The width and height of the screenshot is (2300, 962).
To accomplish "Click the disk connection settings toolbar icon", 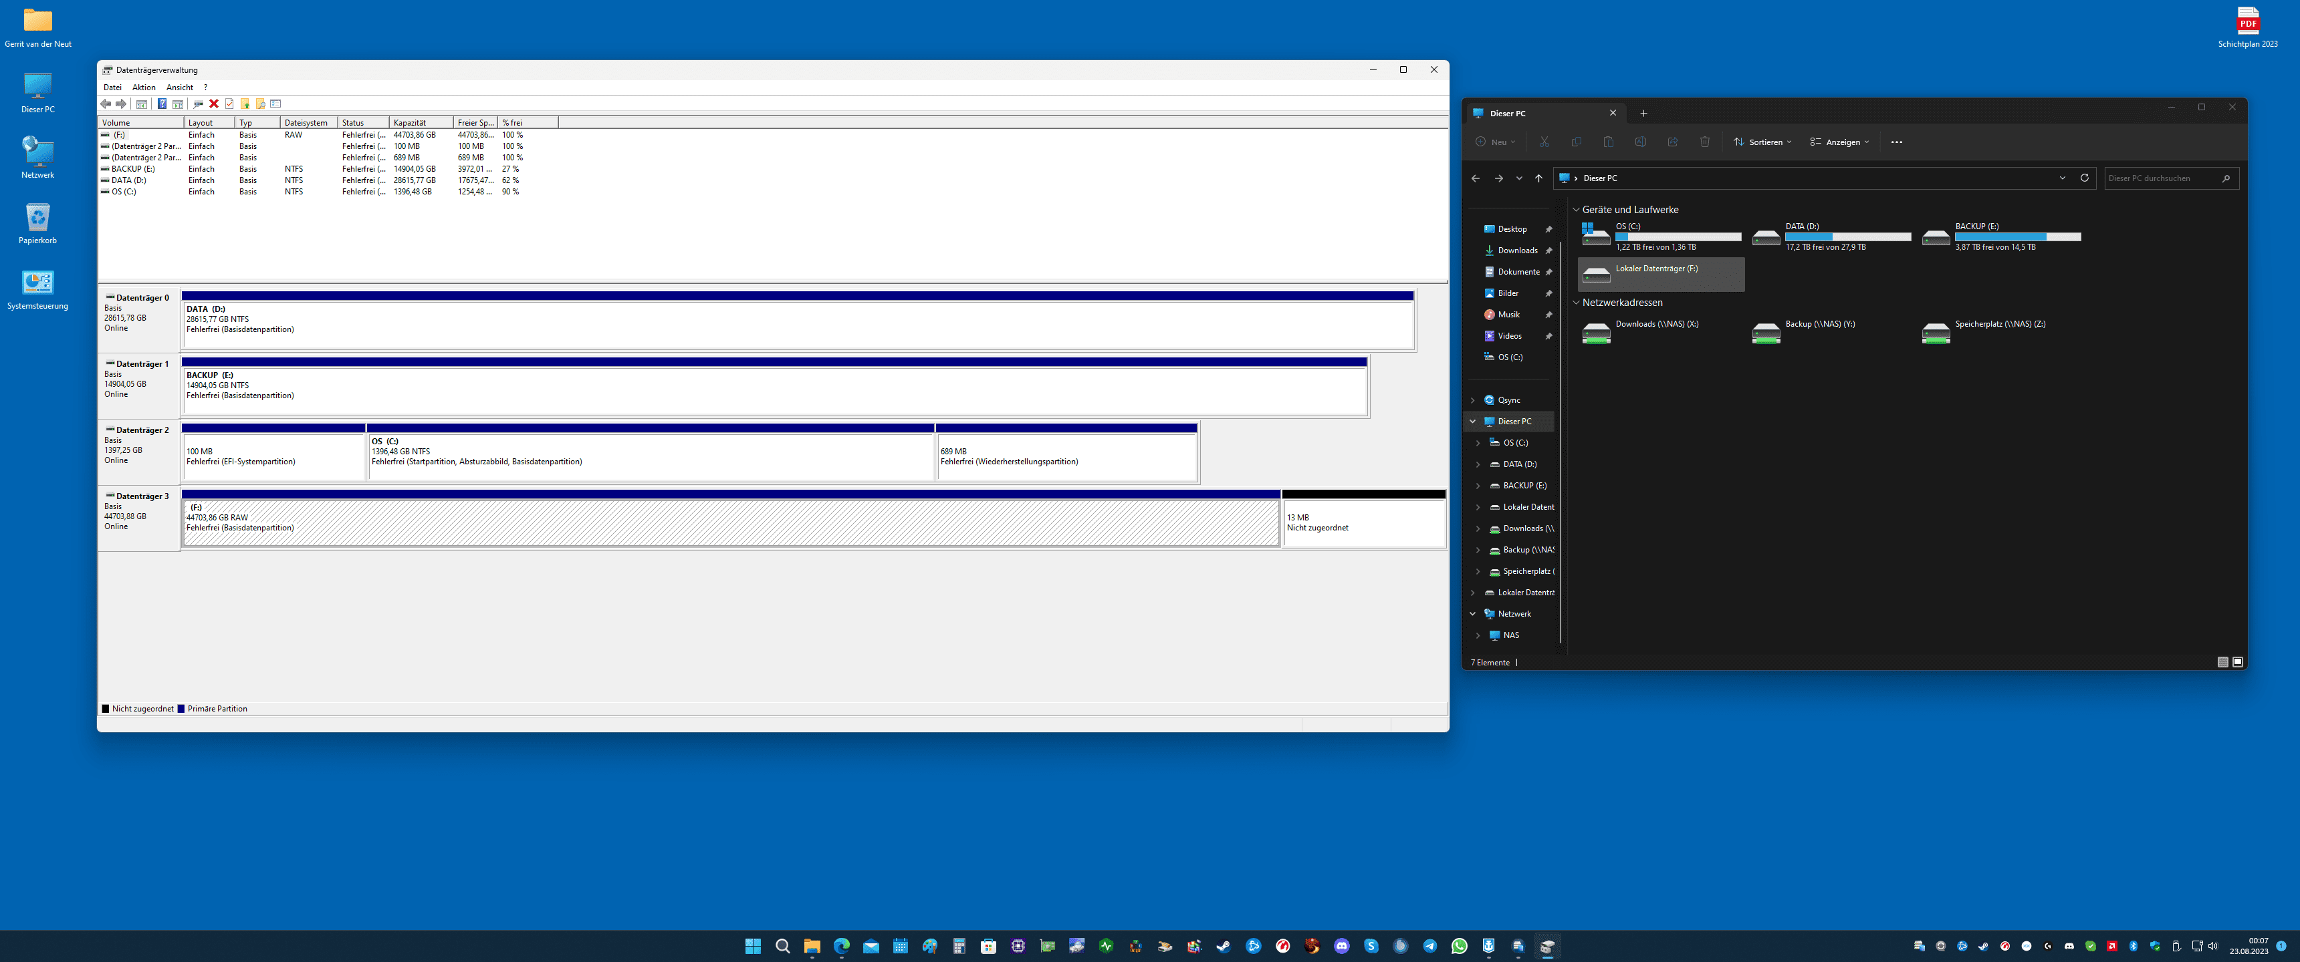I will pyautogui.click(x=198, y=104).
